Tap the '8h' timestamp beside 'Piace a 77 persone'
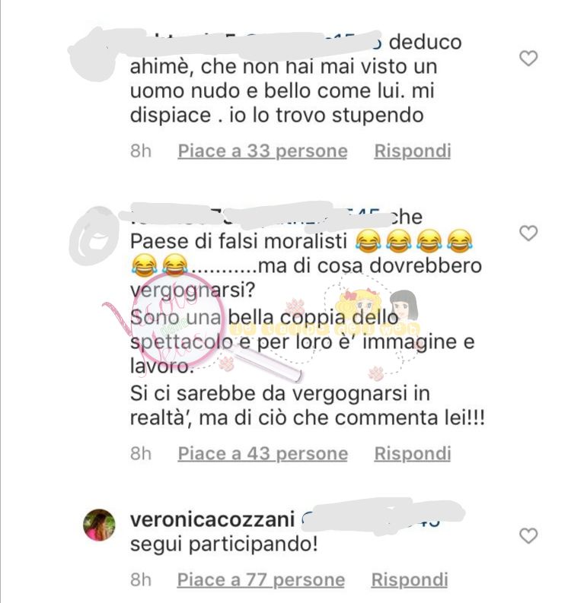 (x=141, y=580)
